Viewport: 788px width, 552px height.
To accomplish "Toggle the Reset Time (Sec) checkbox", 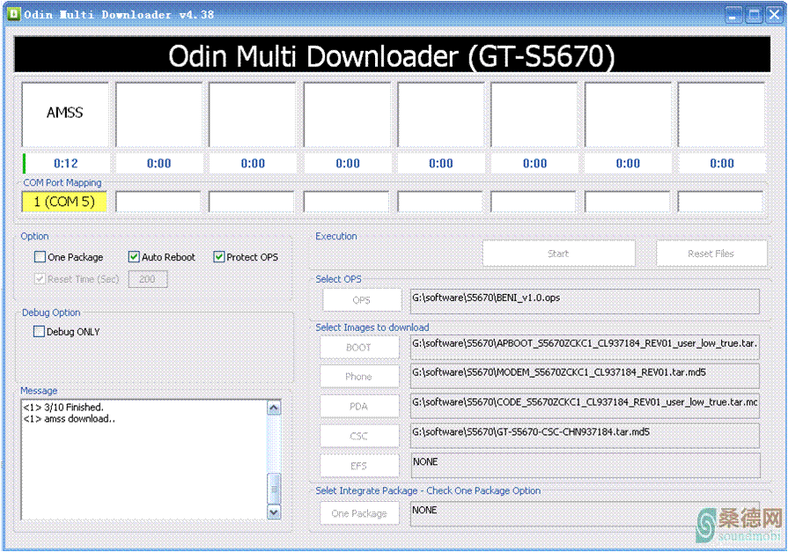I will pyautogui.click(x=40, y=278).
